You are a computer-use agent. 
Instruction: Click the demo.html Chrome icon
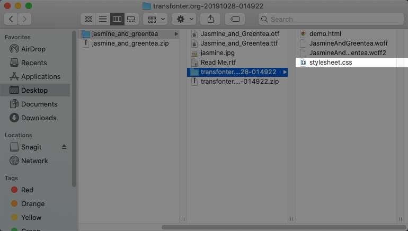point(303,34)
